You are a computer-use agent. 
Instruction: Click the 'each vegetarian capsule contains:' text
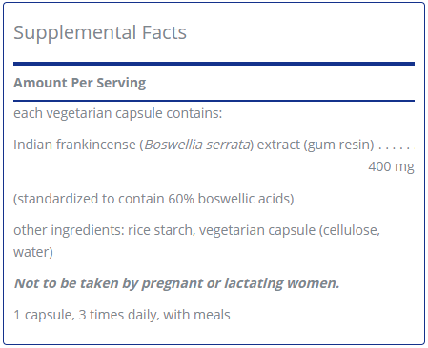click(x=118, y=113)
